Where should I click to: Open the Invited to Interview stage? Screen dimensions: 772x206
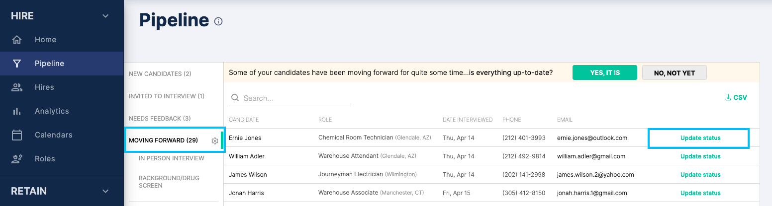[x=167, y=96]
